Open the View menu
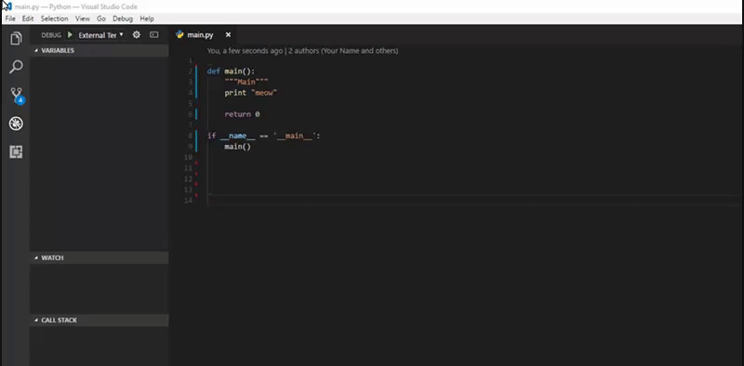Screen dimensions: 744x366 click(x=83, y=19)
